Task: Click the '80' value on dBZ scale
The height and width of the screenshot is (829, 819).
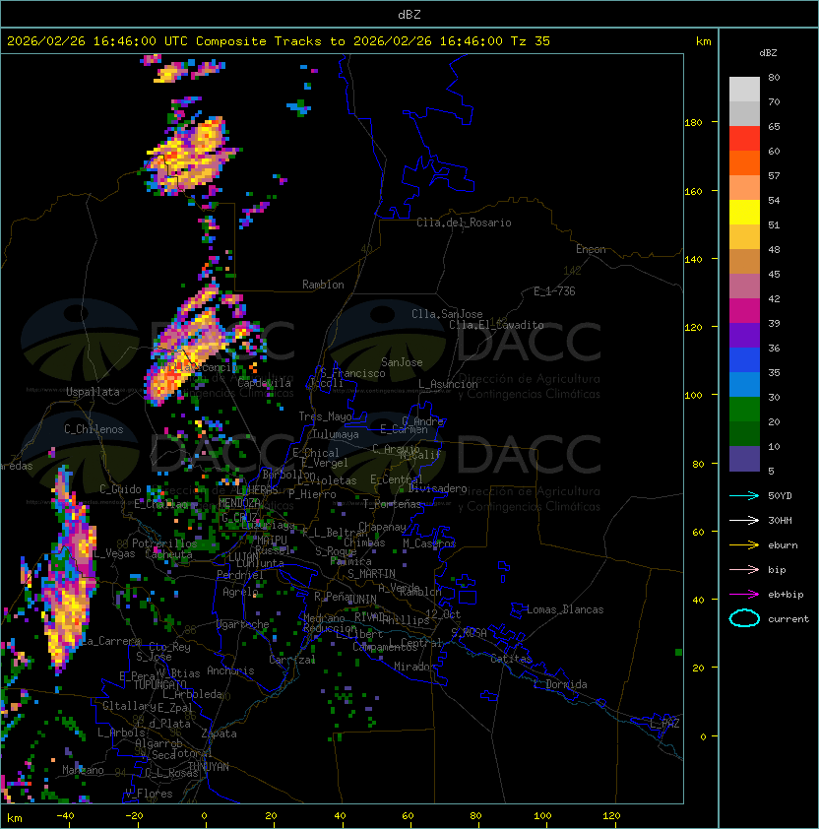Action: (774, 77)
